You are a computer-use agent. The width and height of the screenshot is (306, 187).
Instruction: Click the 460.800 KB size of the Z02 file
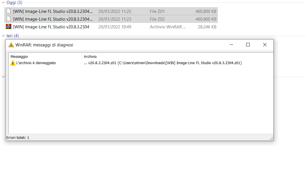click(x=206, y=19)
